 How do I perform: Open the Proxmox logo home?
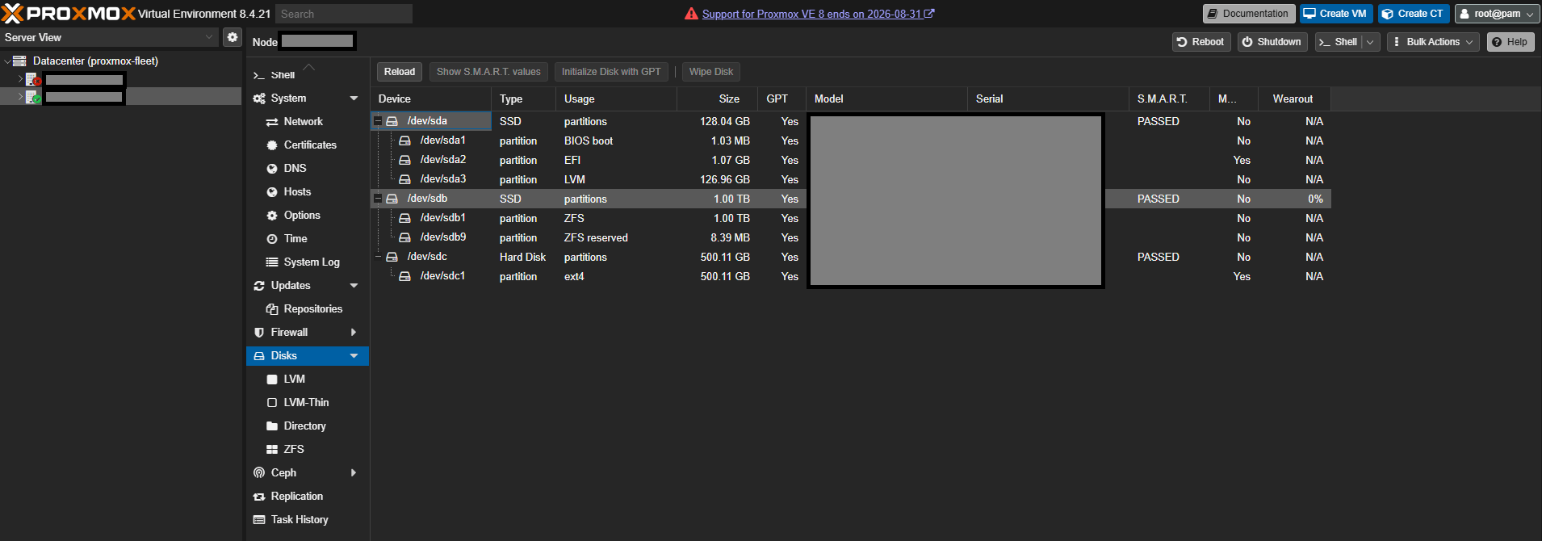click(x=68, y=13)
